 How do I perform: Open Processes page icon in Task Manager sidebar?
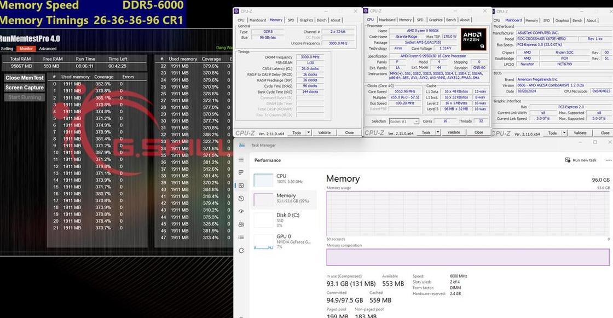pos(241,172)
